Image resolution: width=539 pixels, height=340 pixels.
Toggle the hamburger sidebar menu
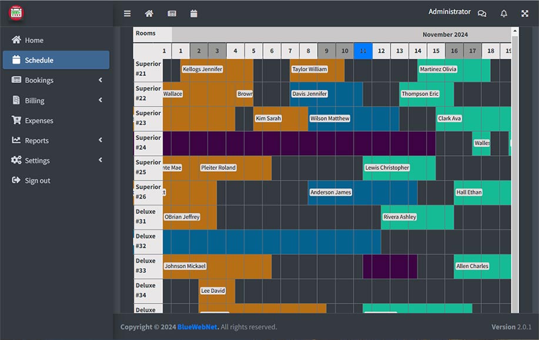pyautogui.click(x=127, y=14)
